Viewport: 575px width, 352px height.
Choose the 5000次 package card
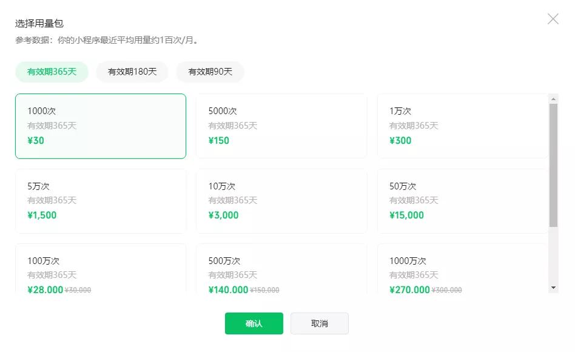tap(281, 126)
